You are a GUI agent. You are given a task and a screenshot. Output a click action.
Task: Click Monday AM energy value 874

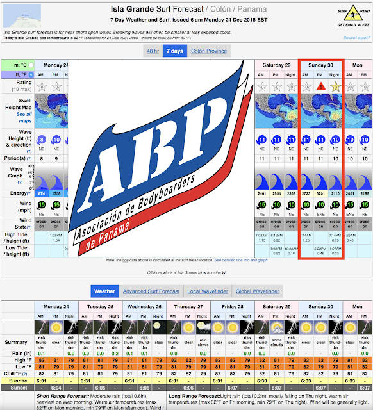click(x=42, y=193)
